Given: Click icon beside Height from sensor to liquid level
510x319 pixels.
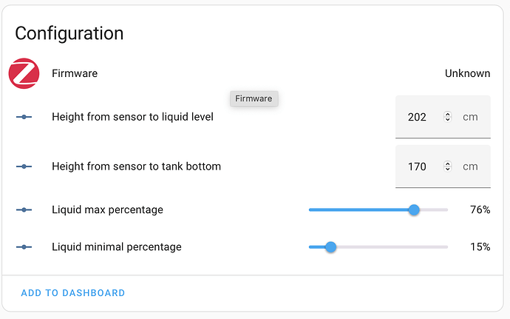Looking at the screenshot, I should point(24,117).
